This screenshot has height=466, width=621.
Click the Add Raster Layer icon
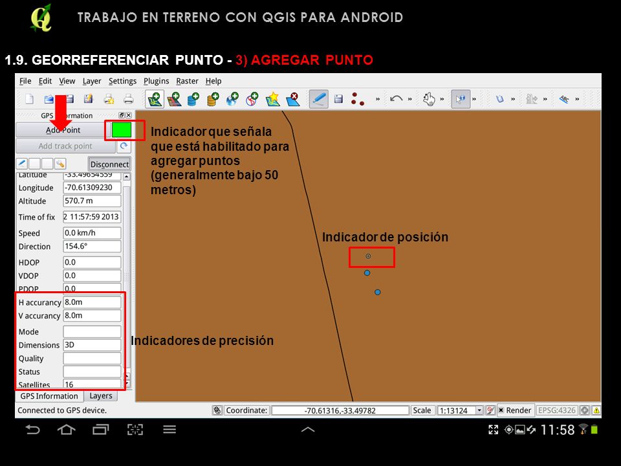[174, 99]
